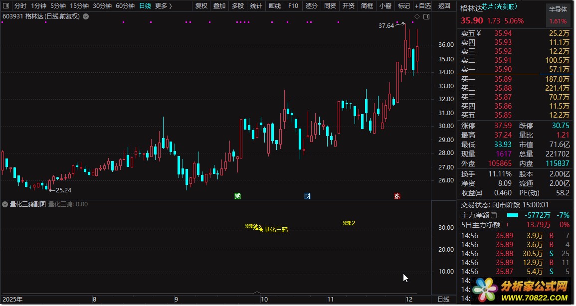The height and width of the screenshot is (306, 576).
Task: Click the 交易状态 闭市阶段 status line
Action: coord(505,205)
